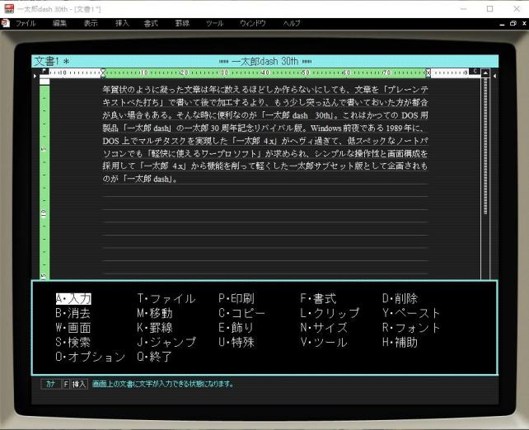Screen dimensions: 529x430
Task: Select R・フォント command
Action: (x=411, y=328)
